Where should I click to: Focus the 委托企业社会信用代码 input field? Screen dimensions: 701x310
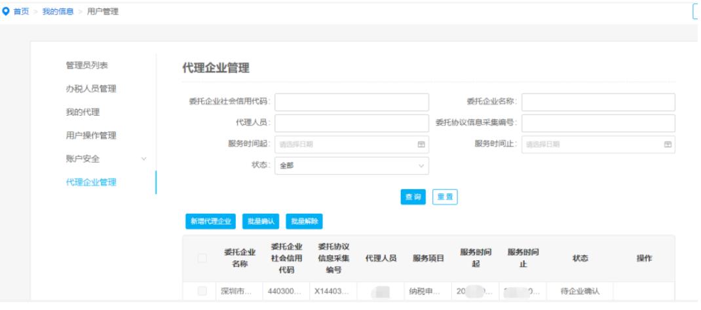point(352,102)
